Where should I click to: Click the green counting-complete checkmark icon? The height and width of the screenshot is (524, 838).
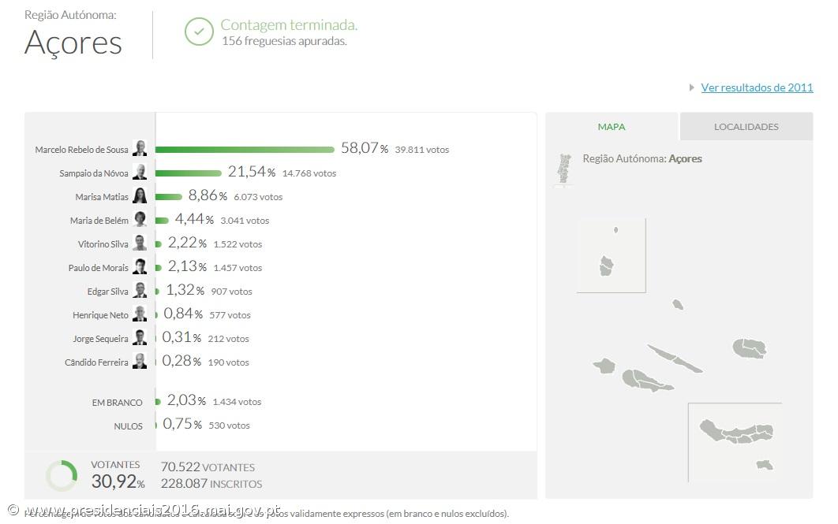tap(199, 32)
